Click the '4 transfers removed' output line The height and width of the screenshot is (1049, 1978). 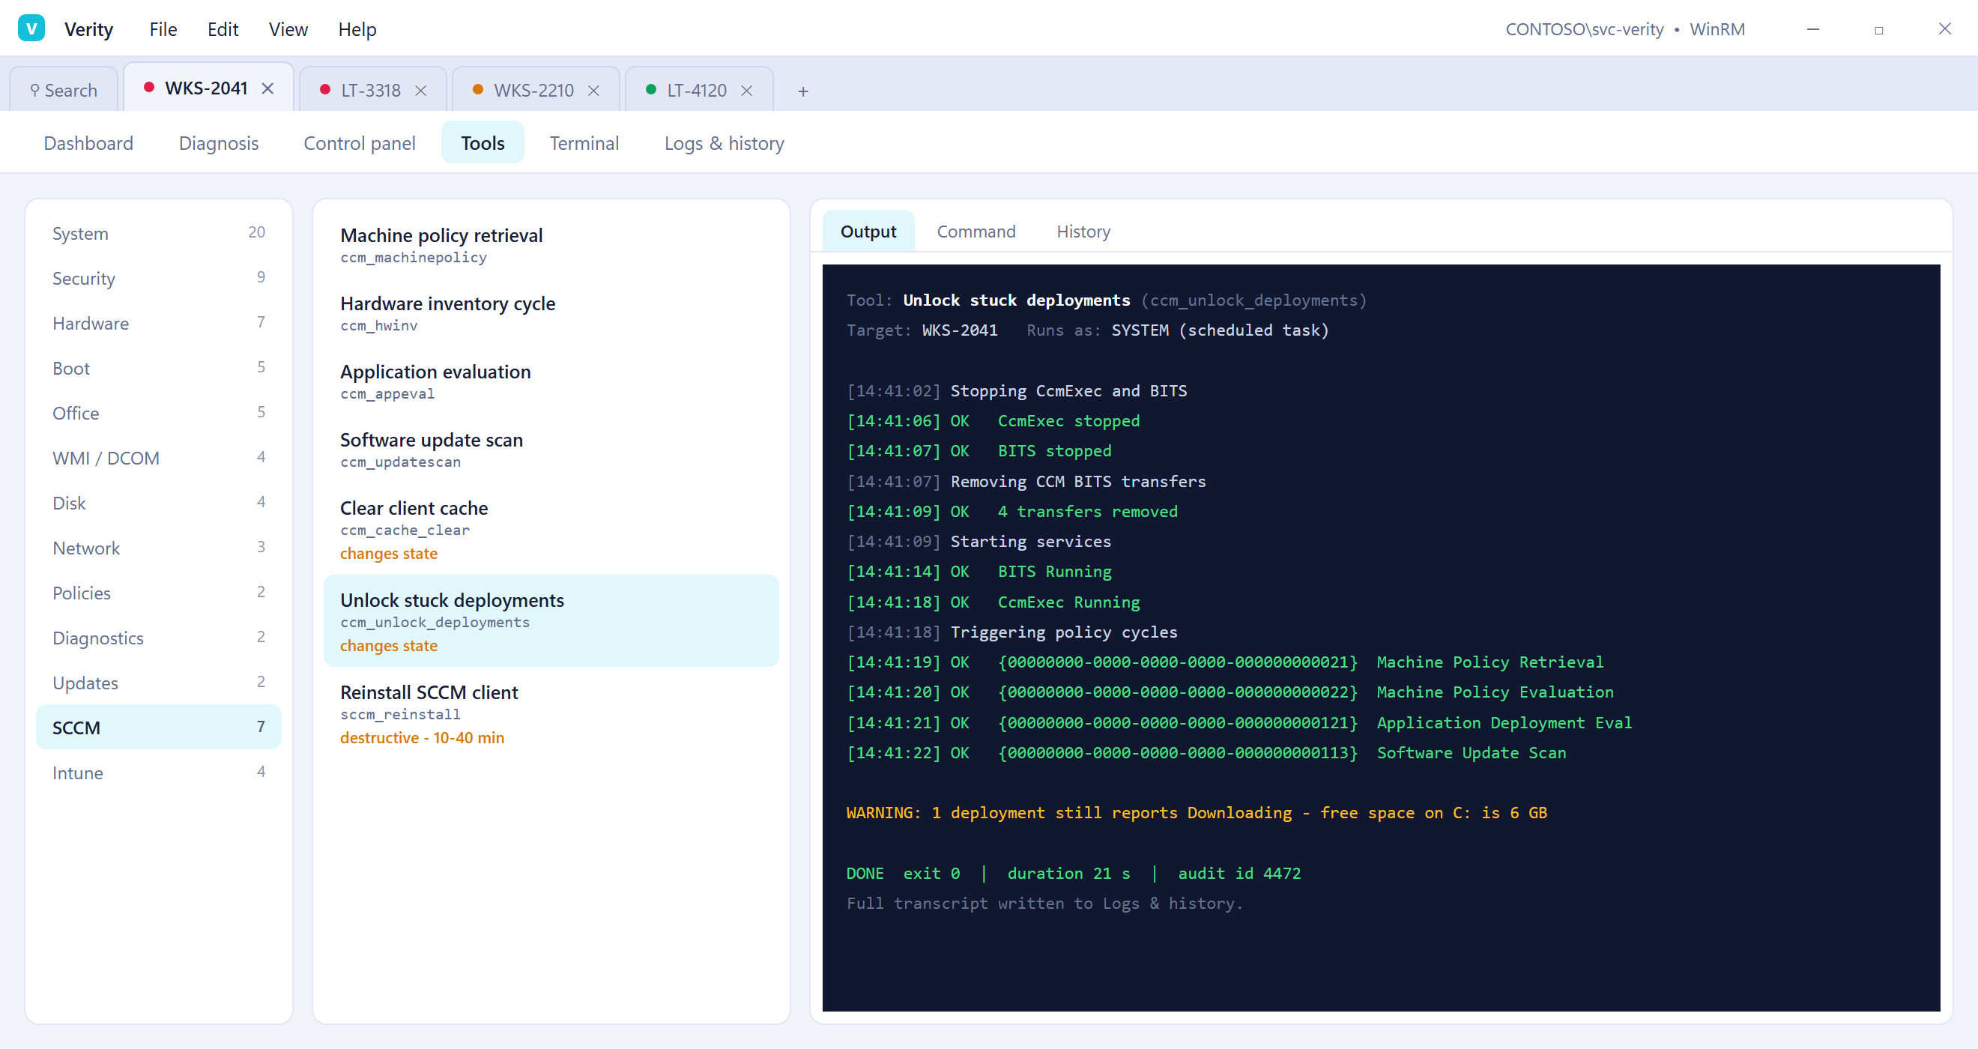click(x=1012, y=512)
